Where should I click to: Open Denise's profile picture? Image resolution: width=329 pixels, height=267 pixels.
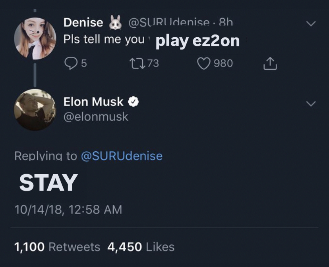click(35, 38)
